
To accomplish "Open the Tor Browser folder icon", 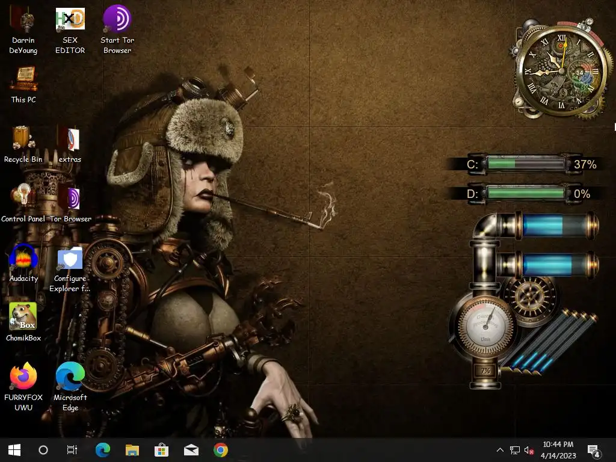I will click(x=70, y=205).
